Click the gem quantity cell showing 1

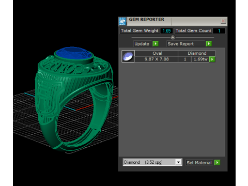(x=185, y=59)
